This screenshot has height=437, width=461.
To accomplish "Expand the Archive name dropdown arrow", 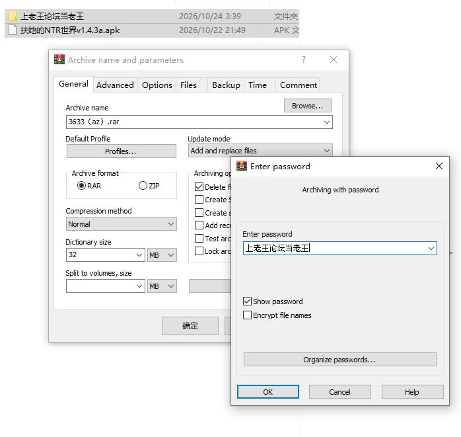I will (327, 122).
